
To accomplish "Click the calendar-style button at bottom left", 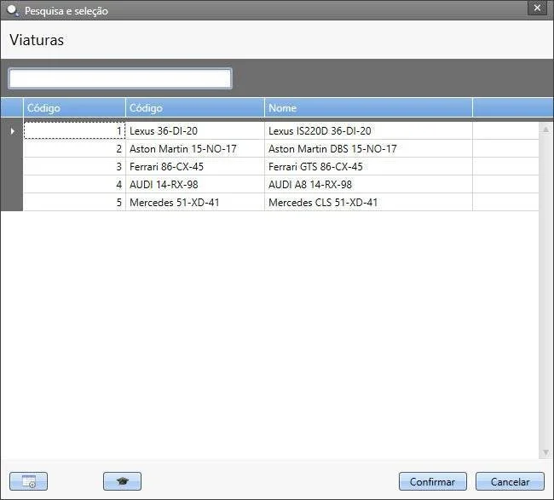I will point(28,481).
